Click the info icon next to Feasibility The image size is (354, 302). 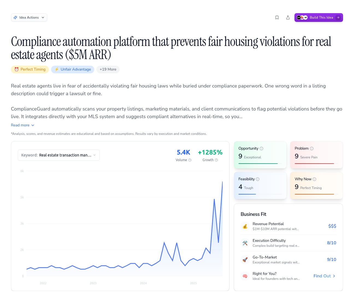258,179
